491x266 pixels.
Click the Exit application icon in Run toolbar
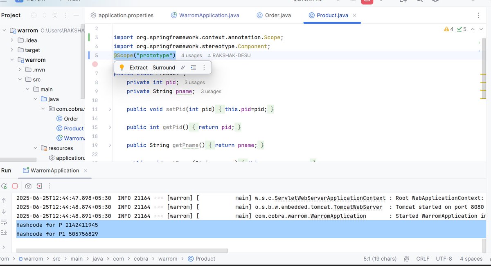(39, 186)
